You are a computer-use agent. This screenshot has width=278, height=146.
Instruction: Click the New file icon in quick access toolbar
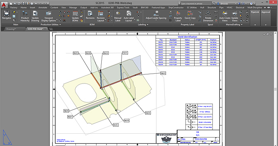[x=11, y=3]
